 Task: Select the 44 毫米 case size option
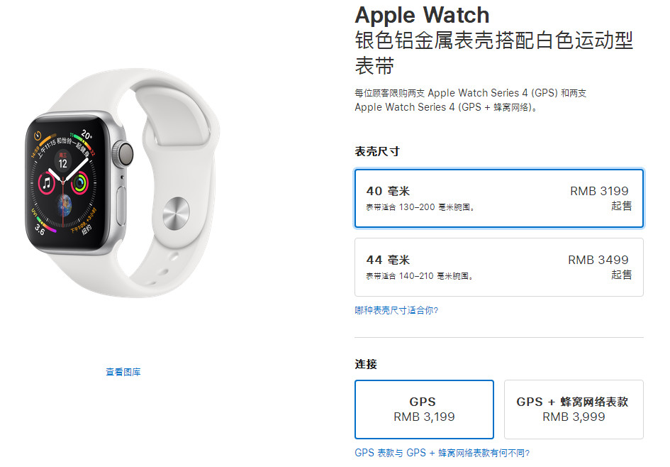point(498,268)
